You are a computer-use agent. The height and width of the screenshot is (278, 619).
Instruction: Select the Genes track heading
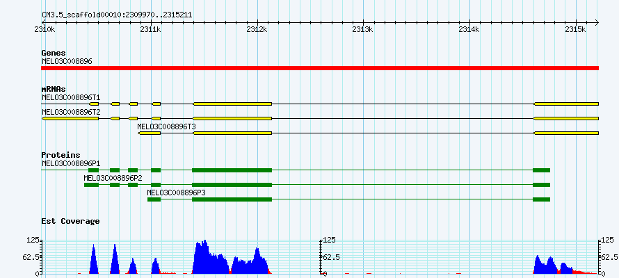click(x=54, y=53)
